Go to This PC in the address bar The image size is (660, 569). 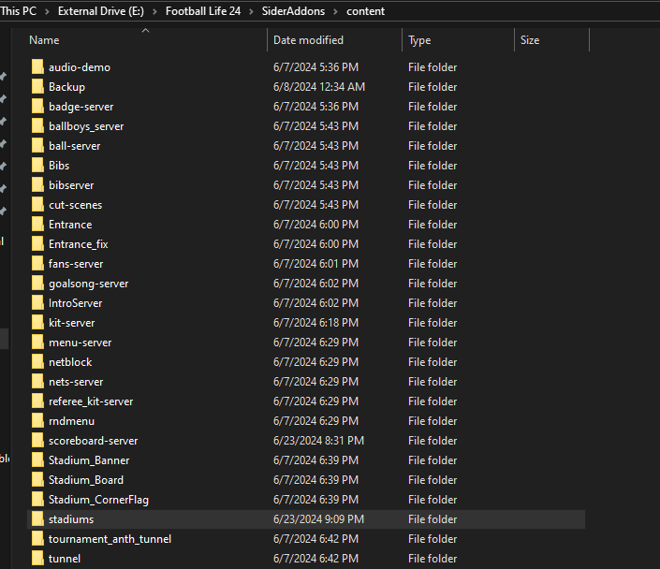pyautogui.click(x=18, y=11)
